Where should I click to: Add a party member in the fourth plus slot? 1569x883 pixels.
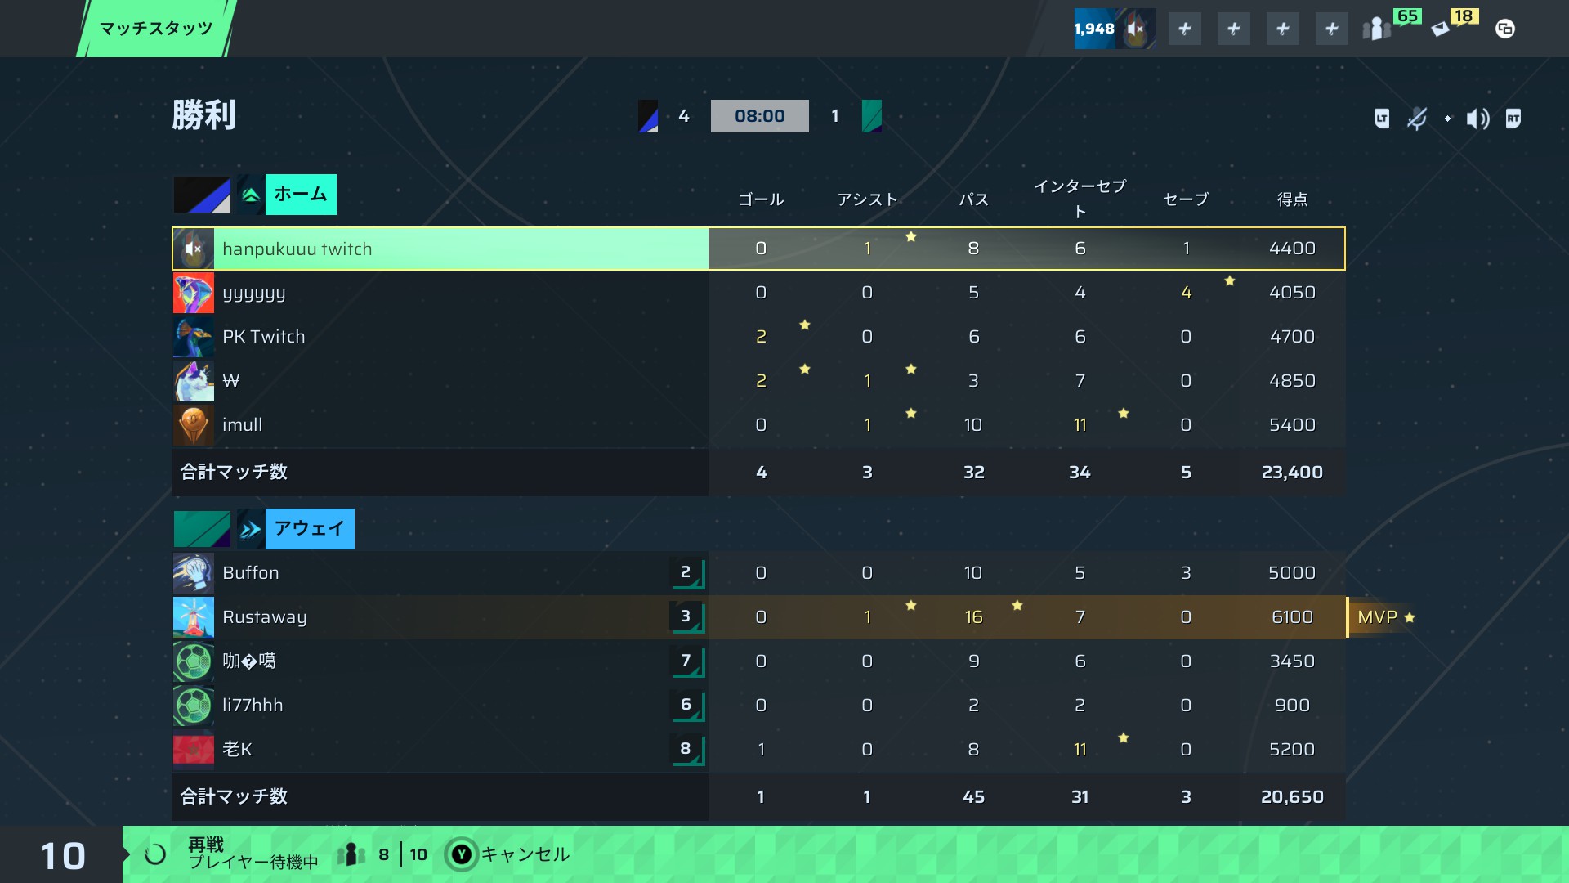pyautogui.click(x=1332, y=29)
